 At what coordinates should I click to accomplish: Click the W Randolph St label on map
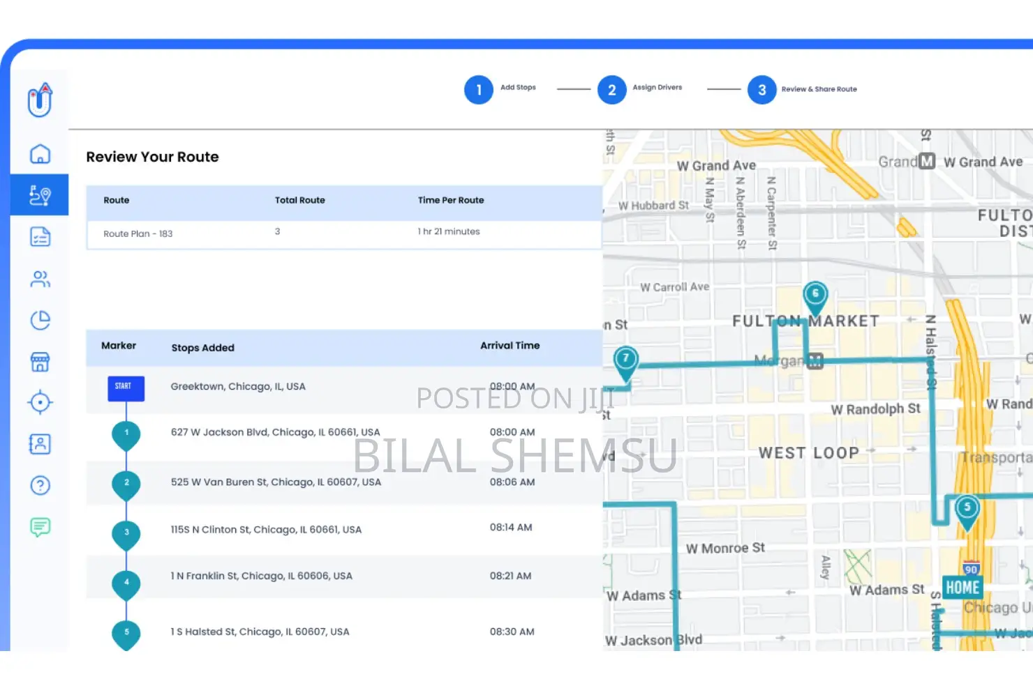click(875, 409)
